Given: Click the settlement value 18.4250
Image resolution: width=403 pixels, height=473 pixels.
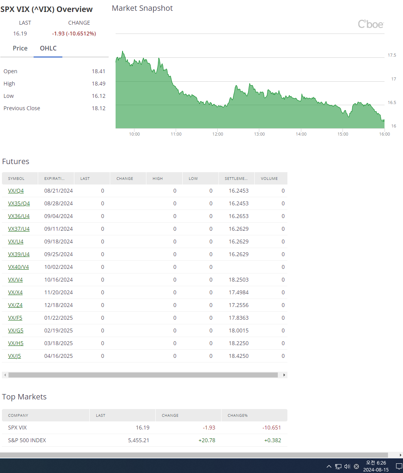Looking at the screenshot, I should tap(239, 356).
